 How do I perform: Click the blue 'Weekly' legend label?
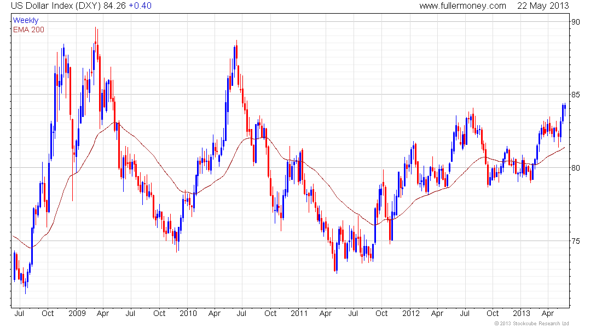click(x=26, y=20)
